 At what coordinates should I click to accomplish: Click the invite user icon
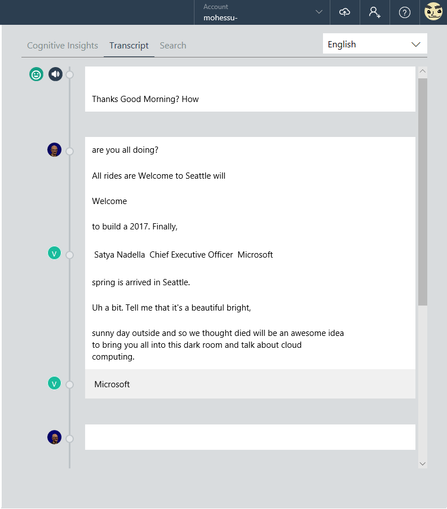tap(375, 12)
